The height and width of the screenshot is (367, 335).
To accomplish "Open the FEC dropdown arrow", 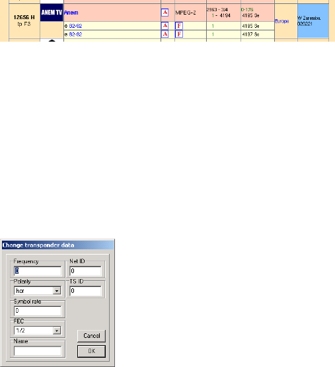I will 57,331.
